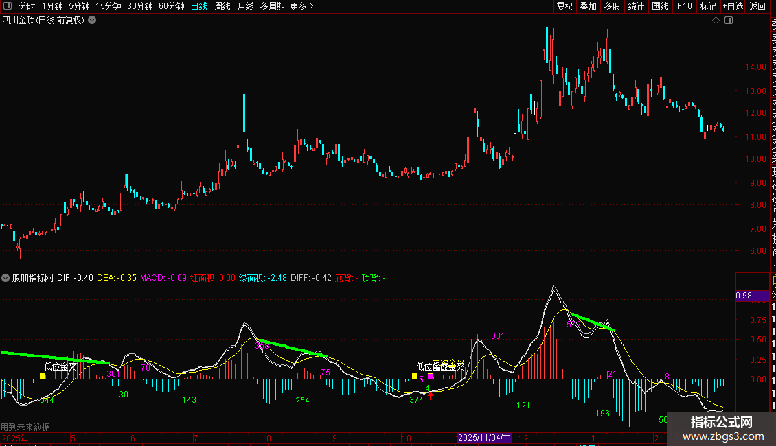Open the 多股 multi-stock view

(612, 6)
